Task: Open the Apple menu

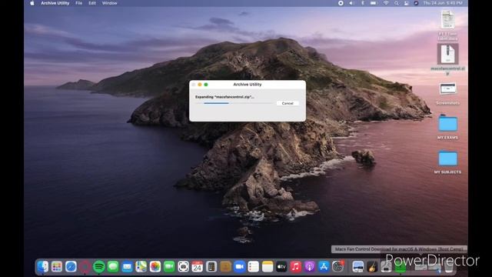Action: [x=32, y=3]
